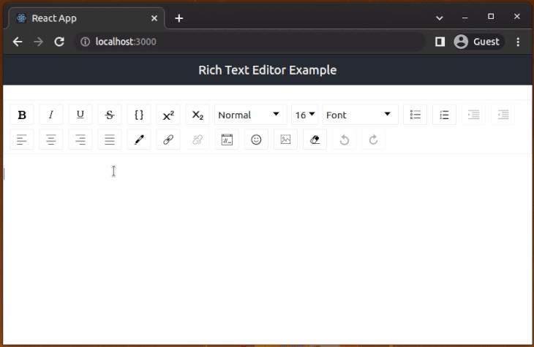Toggle superscript formatting
The image size is (534, 347).
coord(168,115)
